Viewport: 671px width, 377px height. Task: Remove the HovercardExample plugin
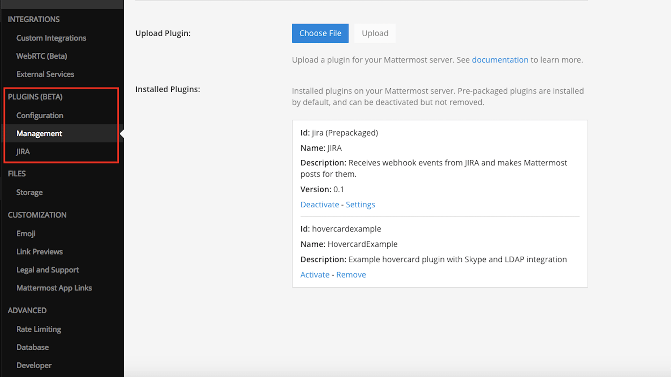(x=351, y=275)
